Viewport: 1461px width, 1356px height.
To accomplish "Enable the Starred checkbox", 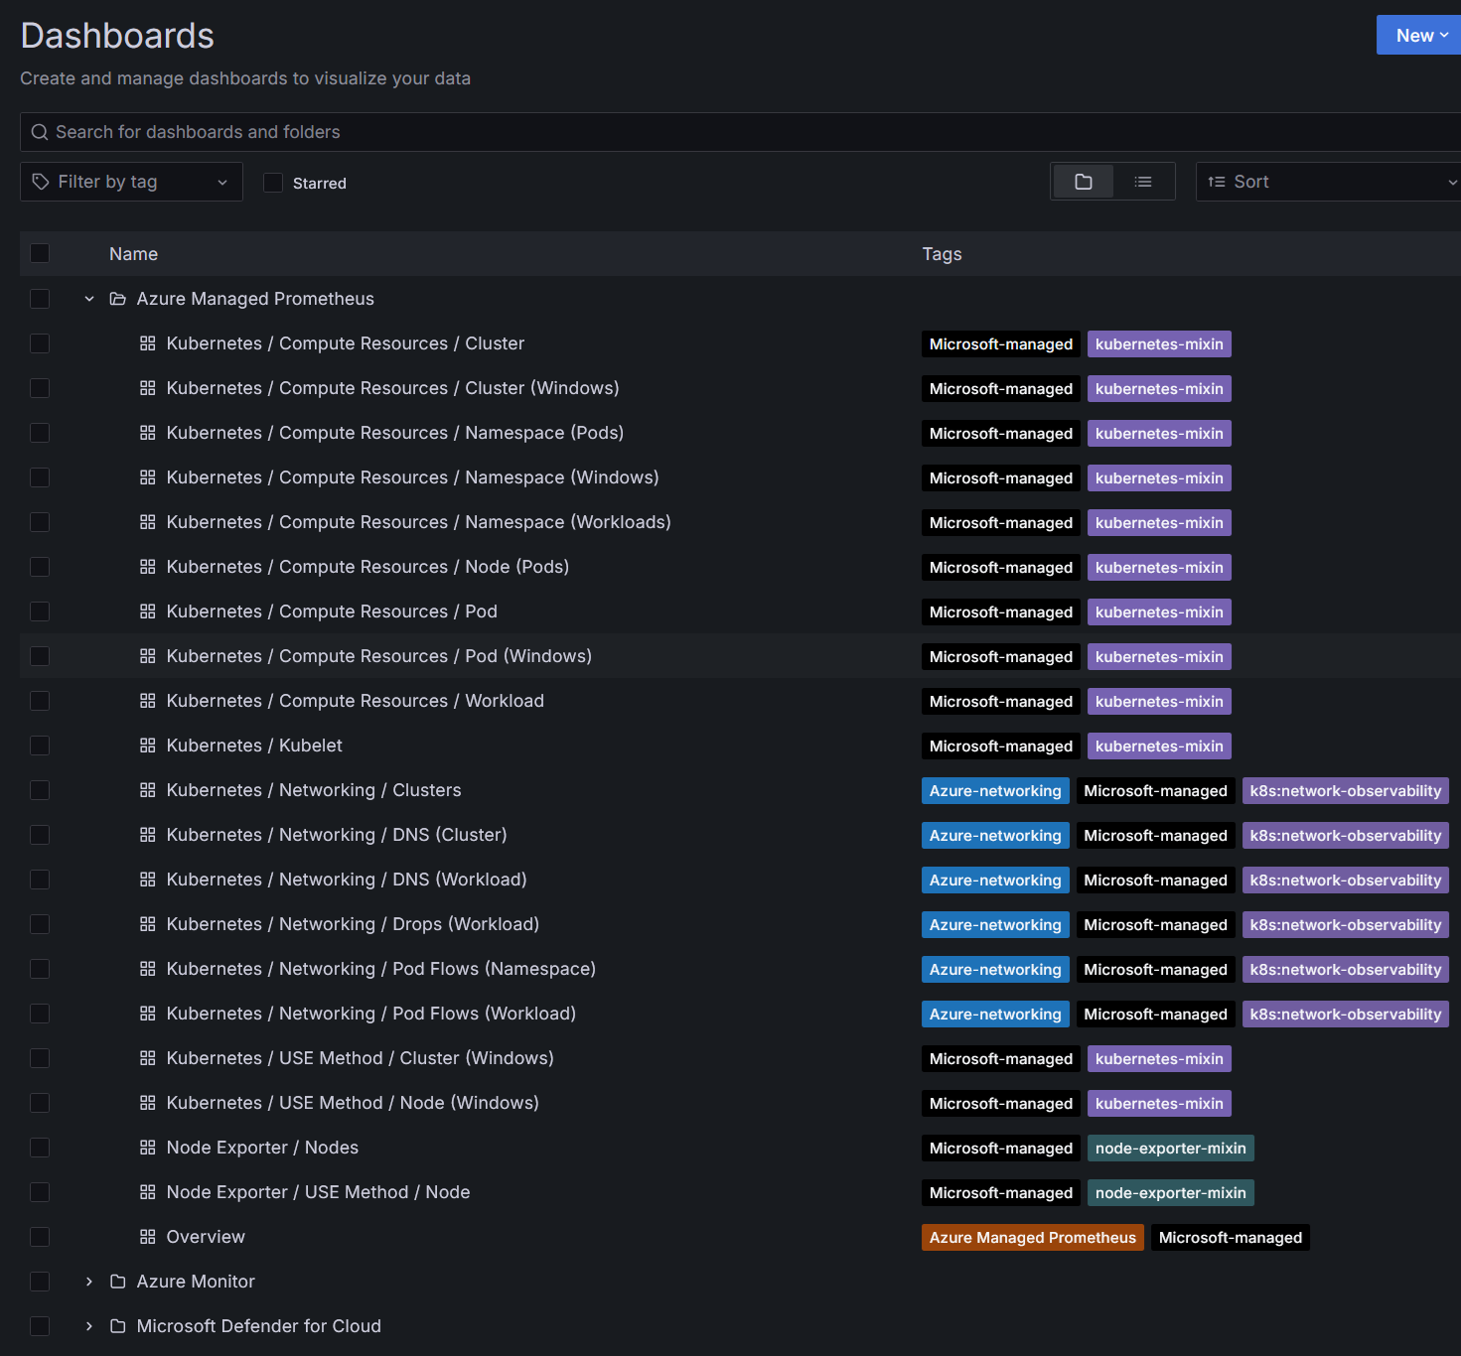I will tap(273, 183).
